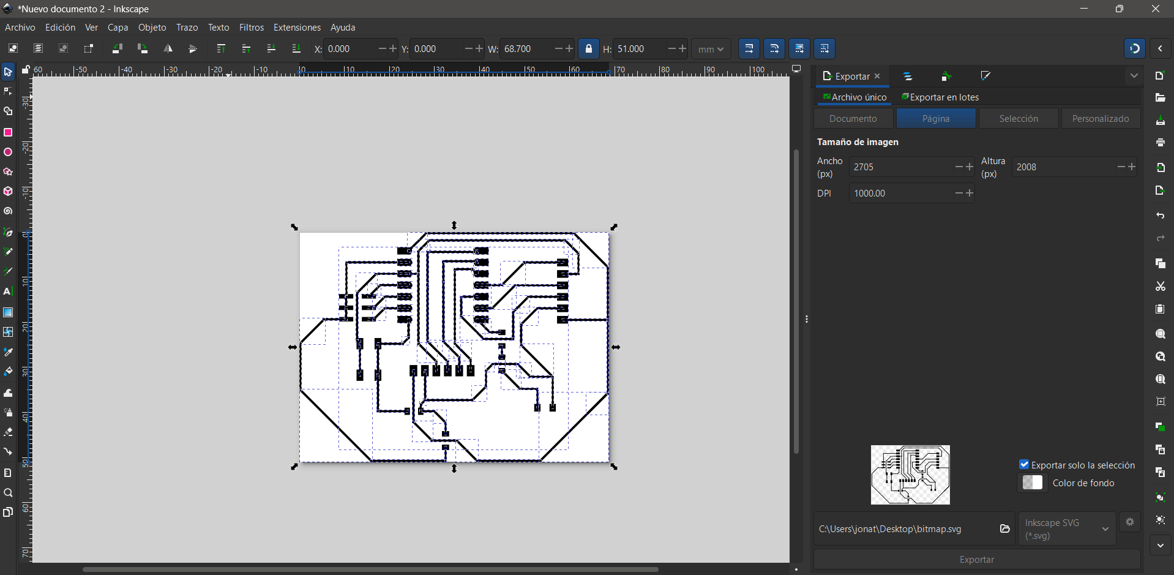Open the Extensiones menu
The height and width of the screenshot is (575, 1174).
click(x=297, y=28)
